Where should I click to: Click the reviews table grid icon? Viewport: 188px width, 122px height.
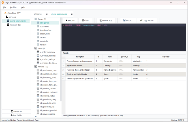click(38, 45)
